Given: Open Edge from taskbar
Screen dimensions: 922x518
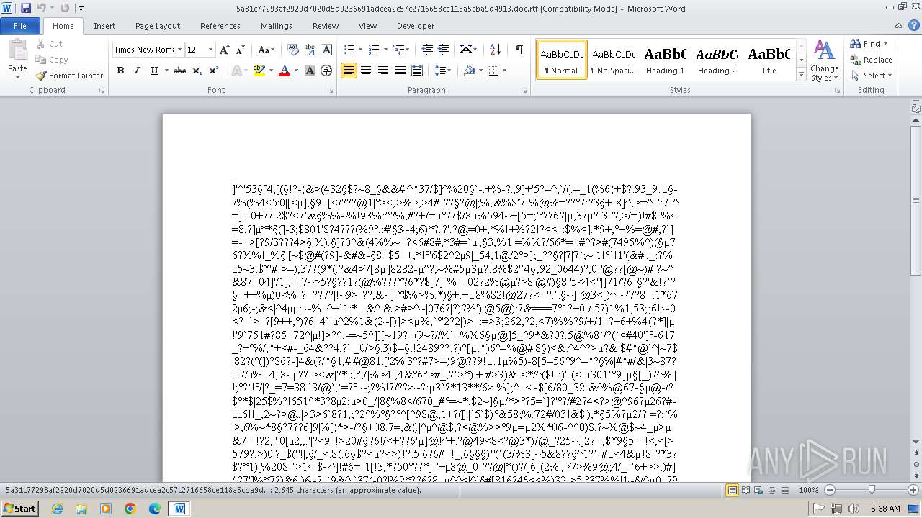Looking at the screenshot, I should pos(155,509).
